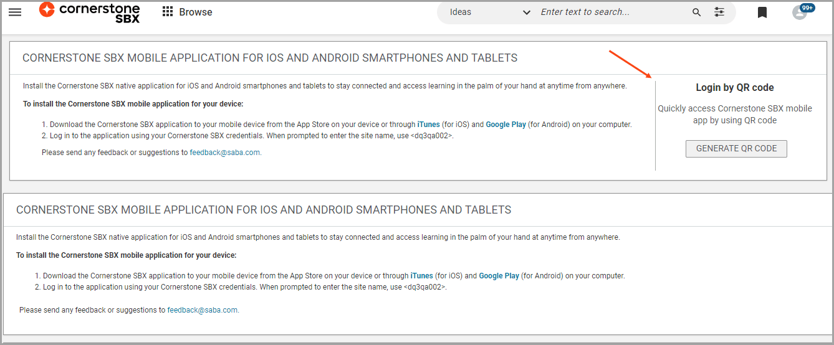Click feedback@saba.com in top panel
The height and width of the screenshot is (345, 834).
tap(225, 152)
